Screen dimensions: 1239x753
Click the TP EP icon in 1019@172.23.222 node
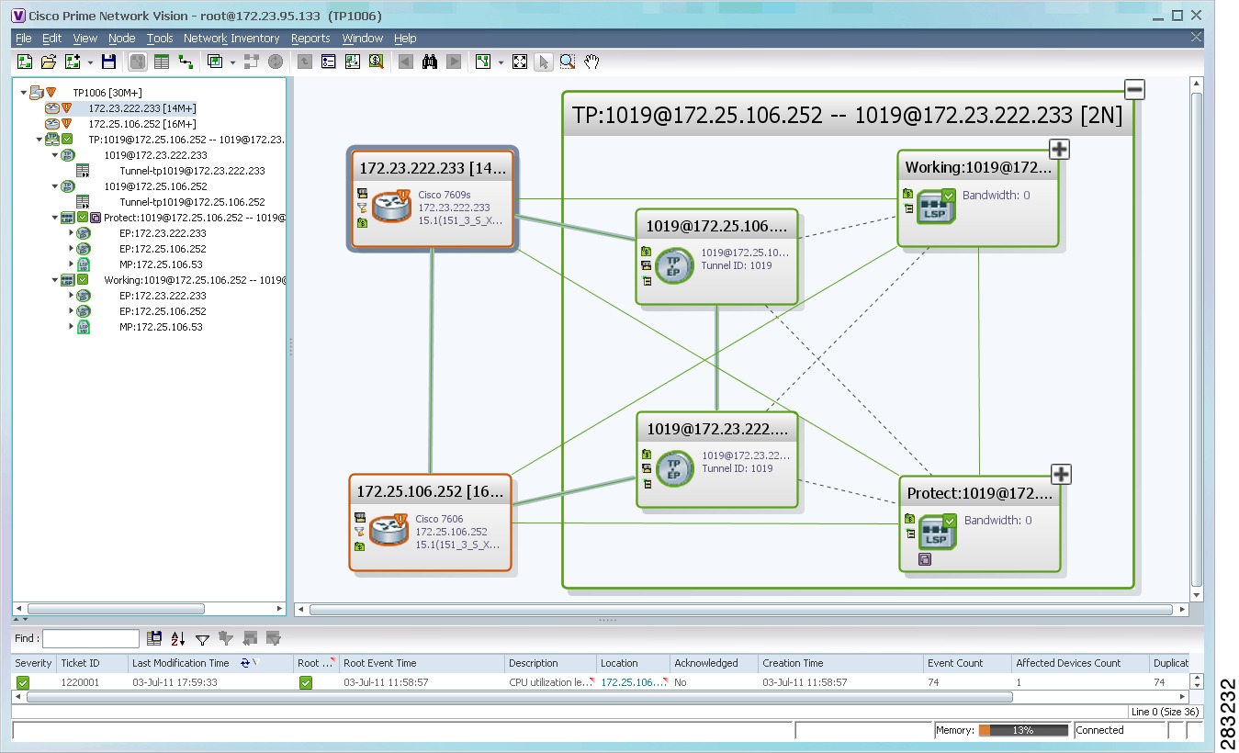675,468
